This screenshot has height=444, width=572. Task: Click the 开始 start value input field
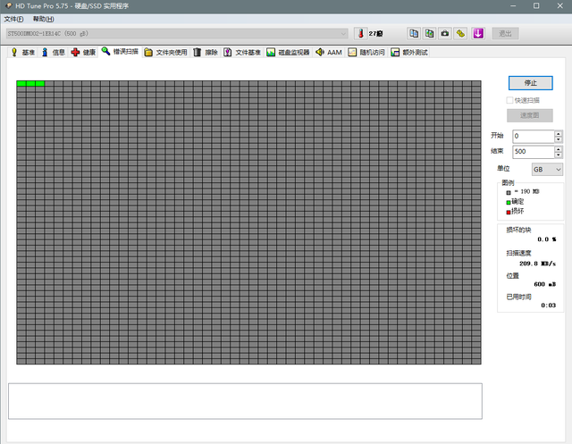pos(534,137)
